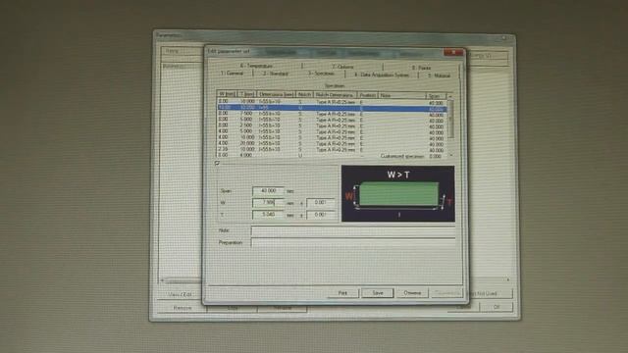Switch to the 1 - General tab

click(x=232, y=74)
